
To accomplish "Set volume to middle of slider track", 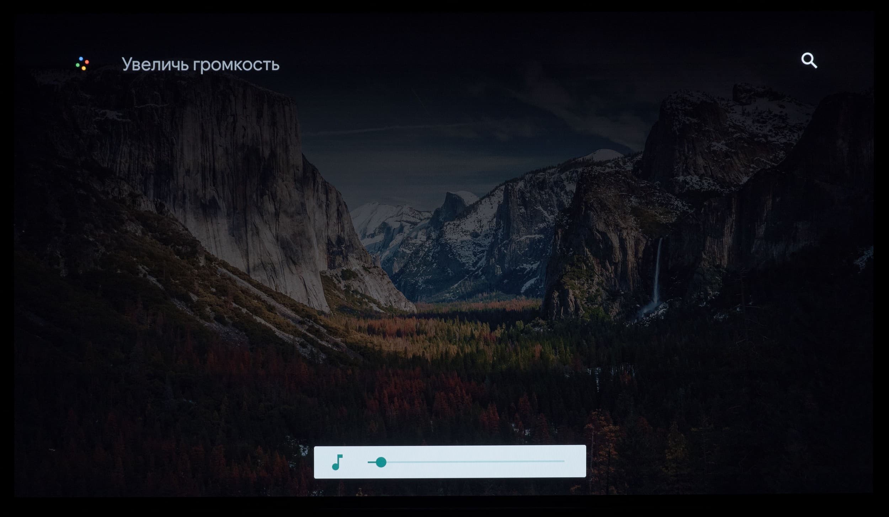I will point(466,461).
